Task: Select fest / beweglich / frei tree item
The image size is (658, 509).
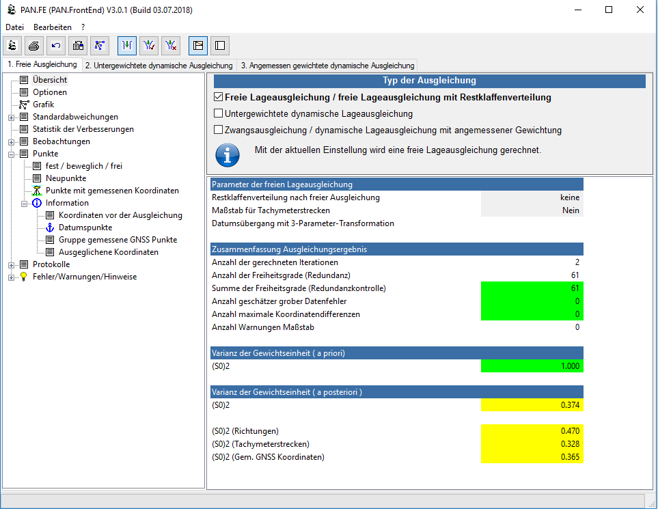Action: [x=84, y=166]
